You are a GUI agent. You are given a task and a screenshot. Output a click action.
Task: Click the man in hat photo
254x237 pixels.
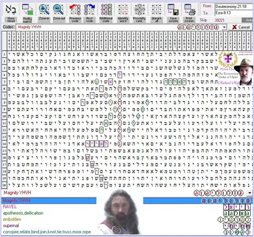tap(244, 72)
